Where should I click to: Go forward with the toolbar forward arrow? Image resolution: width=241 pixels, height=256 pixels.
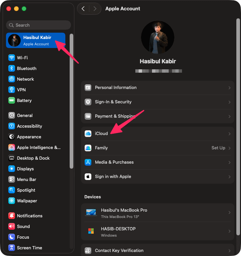95,9
